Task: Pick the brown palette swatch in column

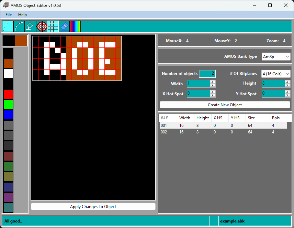Action: click(x=8, y=63)
